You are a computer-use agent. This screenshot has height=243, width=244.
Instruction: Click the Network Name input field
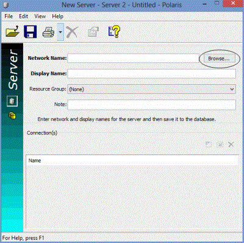[134, 59]
